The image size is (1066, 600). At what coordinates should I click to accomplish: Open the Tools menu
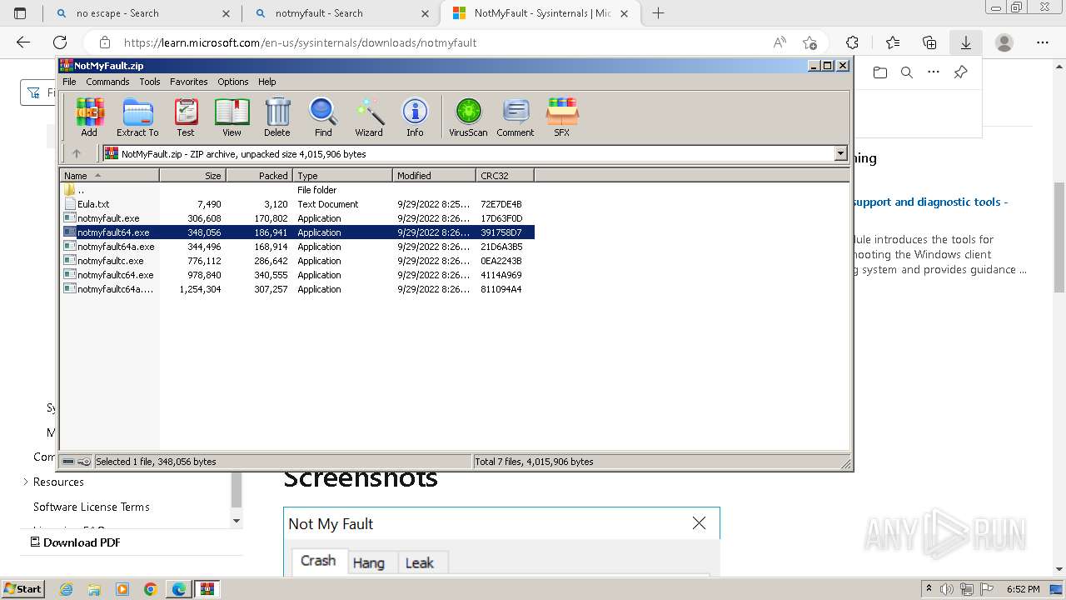[150, 82]
